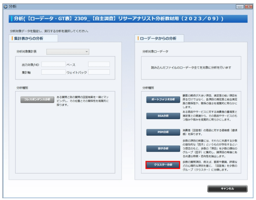The image size is (256, 200).
Task: Click into the ウェイトバック field
Action: pyautogui.click(x=99, y=72)
